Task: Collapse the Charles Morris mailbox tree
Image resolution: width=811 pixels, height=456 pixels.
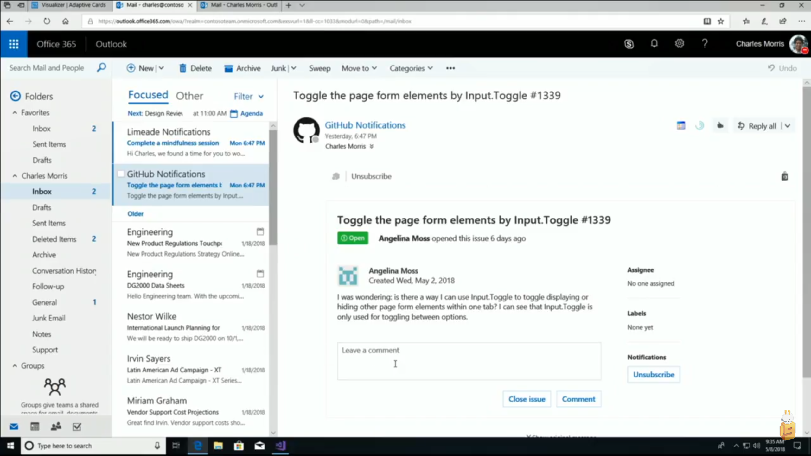Action: point(15,175)
